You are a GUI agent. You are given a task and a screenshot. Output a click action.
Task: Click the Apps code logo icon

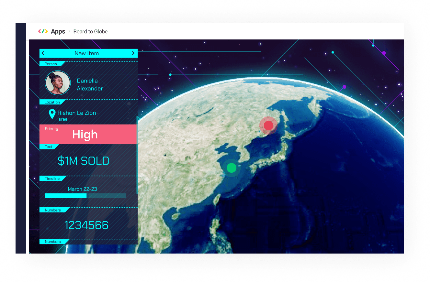[x=43, y=31]
